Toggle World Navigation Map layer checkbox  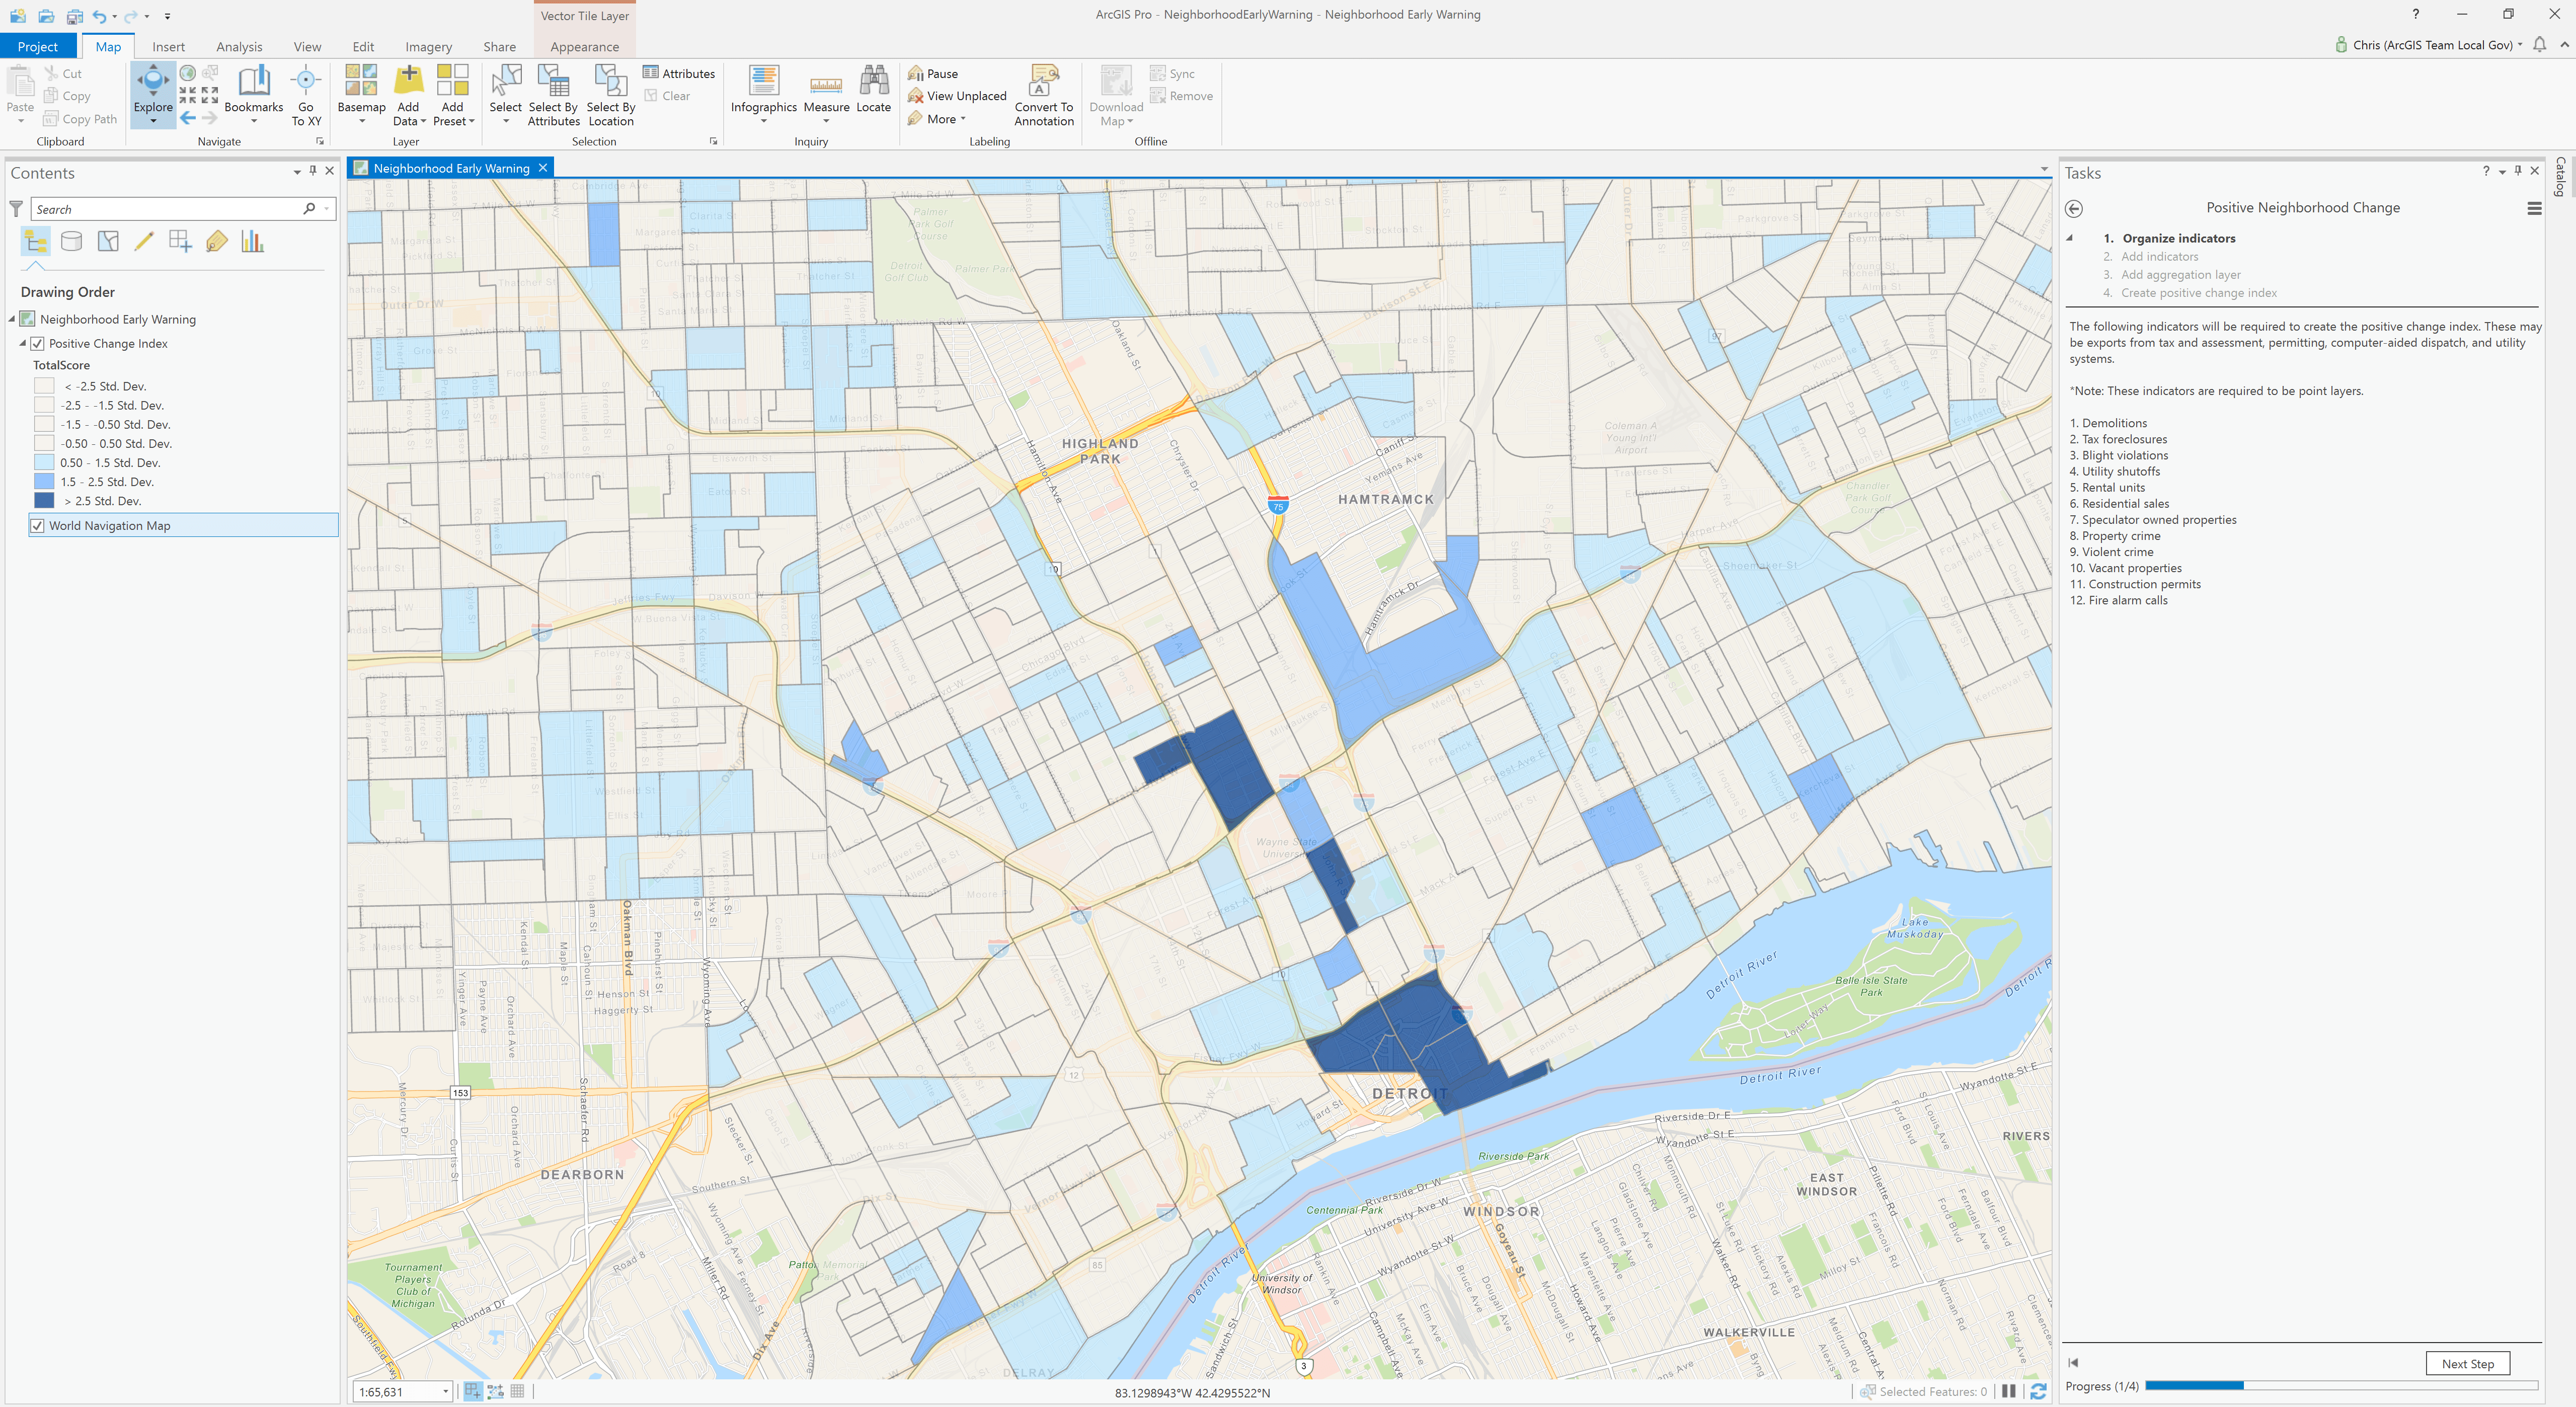pos(38,525)
